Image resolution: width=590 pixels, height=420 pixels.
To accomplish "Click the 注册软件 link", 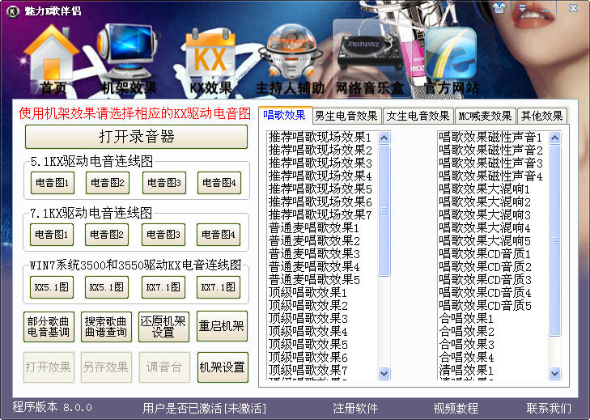I will 355,409.
